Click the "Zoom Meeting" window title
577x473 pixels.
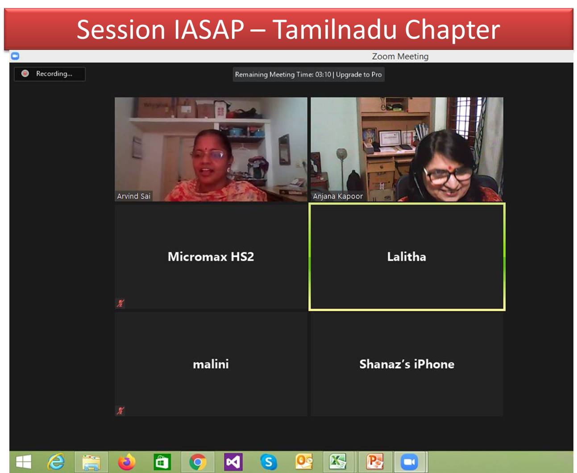tap(400, 56)
